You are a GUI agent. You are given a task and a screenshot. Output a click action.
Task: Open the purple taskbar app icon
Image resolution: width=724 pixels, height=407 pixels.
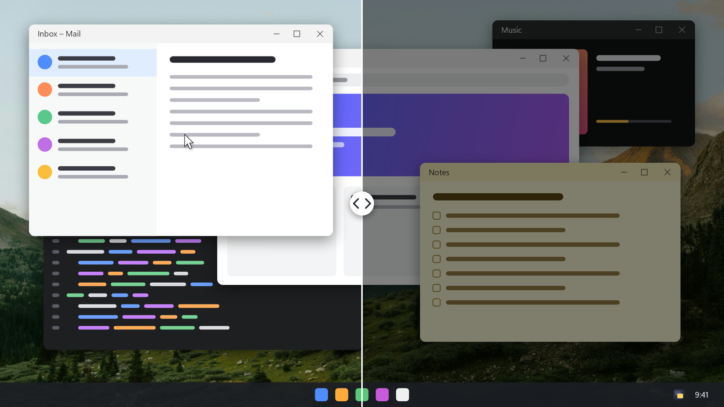click(382, 395)
